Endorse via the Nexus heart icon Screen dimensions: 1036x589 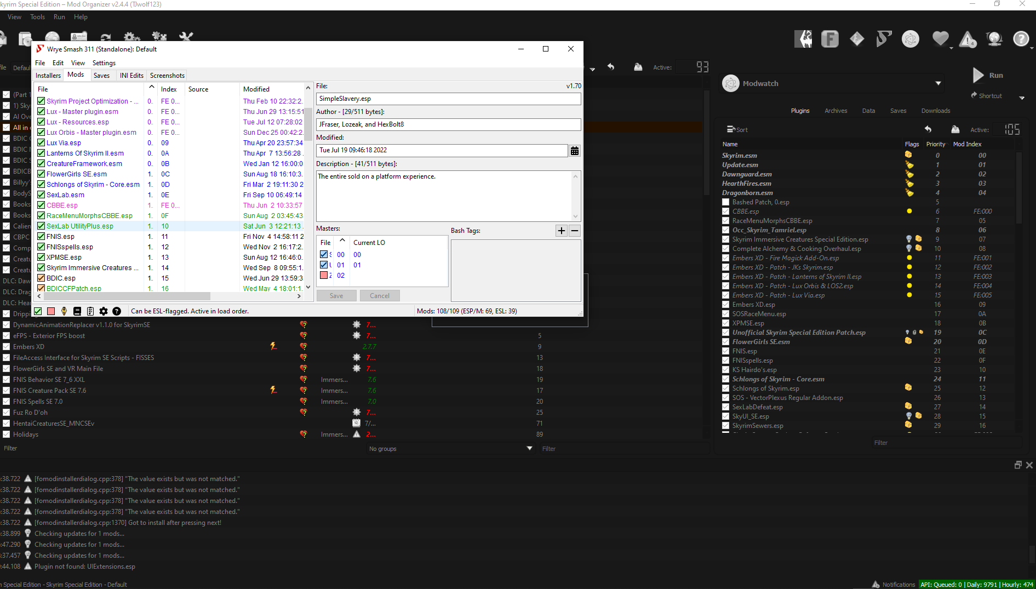[941, 39]
